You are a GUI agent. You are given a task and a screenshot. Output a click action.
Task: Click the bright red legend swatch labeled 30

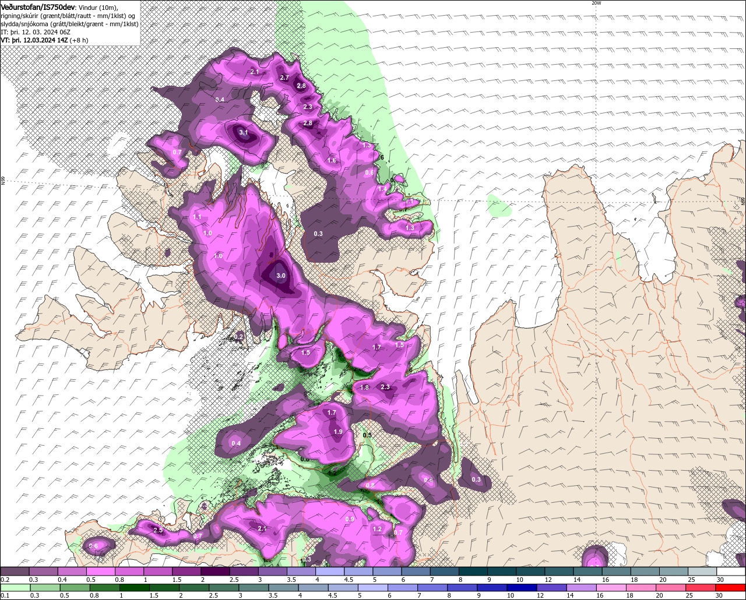coord(730,587)
